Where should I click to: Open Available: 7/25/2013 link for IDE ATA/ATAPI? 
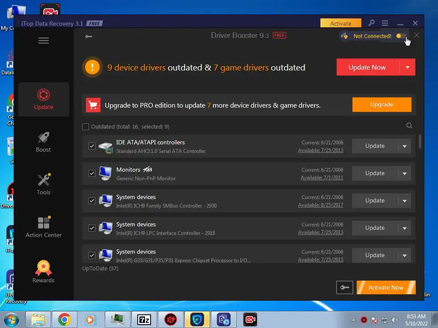[321, 150]
